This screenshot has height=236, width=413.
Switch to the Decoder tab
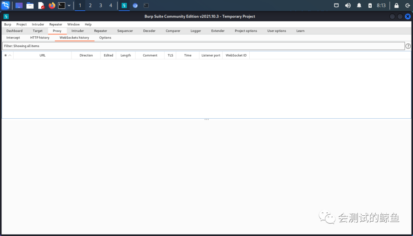150,31
